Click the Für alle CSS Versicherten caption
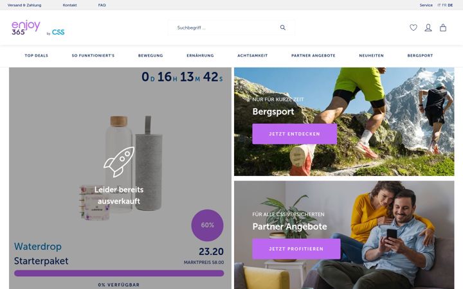 coord(288,215)
